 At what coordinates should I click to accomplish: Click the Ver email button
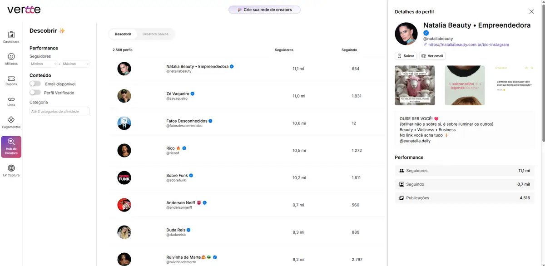click(432, 55)
